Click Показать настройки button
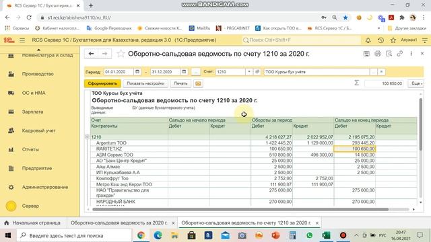 (x=145, y=83)
